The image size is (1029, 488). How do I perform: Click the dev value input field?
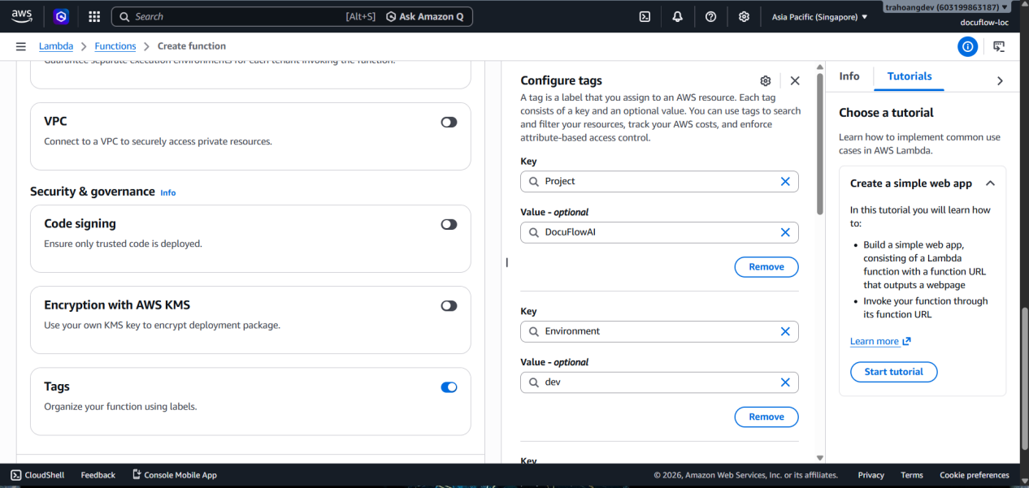659,382
